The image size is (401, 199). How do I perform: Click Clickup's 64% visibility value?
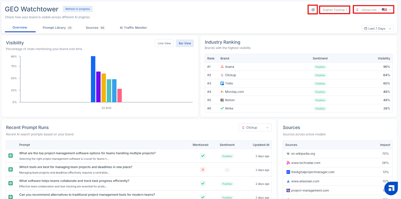pos(386,75)
